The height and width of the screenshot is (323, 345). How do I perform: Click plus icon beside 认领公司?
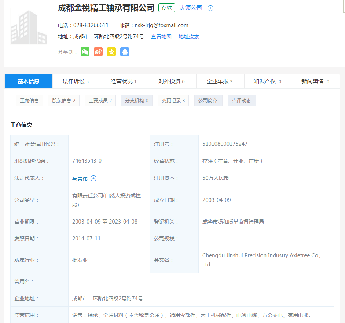point(210,8)
